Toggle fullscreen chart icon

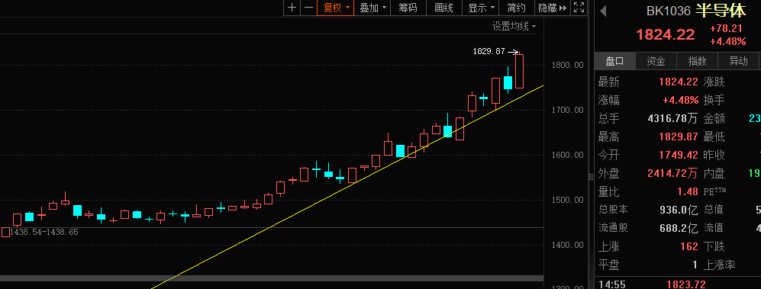(x=579, y=8)
